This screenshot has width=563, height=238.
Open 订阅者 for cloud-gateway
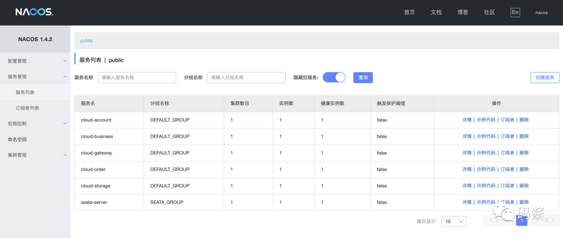click(507, 153)
